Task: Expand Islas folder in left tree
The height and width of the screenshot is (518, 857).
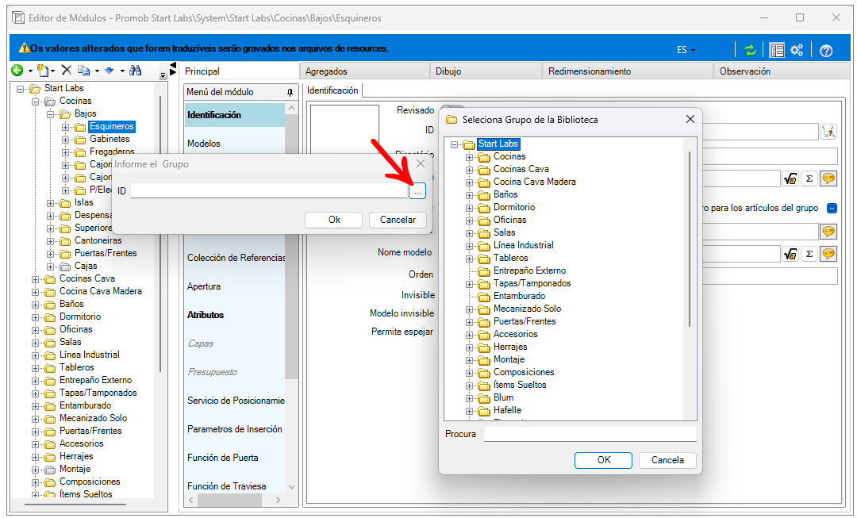Action: [x=50, y=203]
